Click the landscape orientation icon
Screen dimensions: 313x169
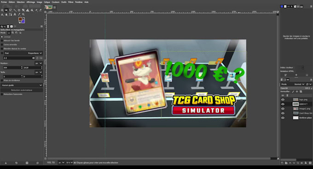41,58
